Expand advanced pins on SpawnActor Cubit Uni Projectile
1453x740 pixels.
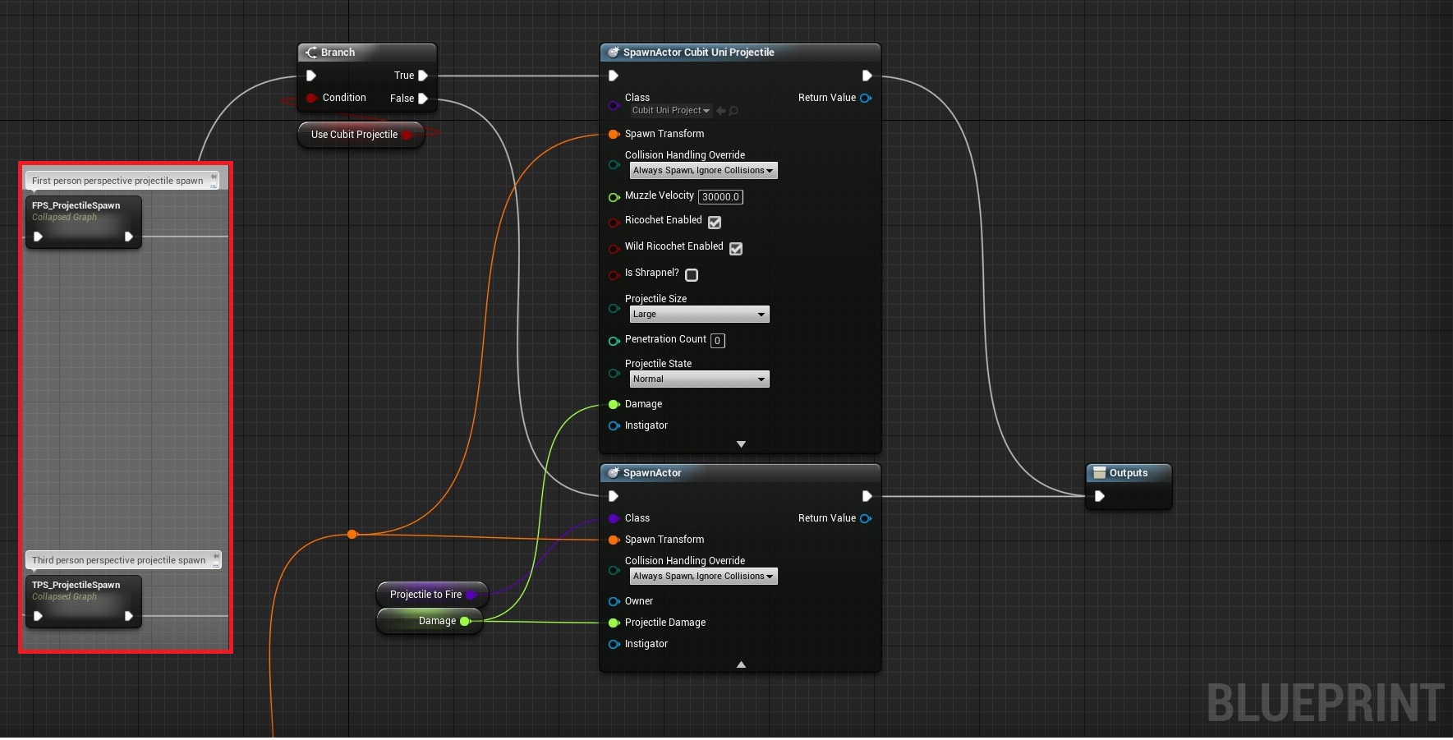[741, 444]
